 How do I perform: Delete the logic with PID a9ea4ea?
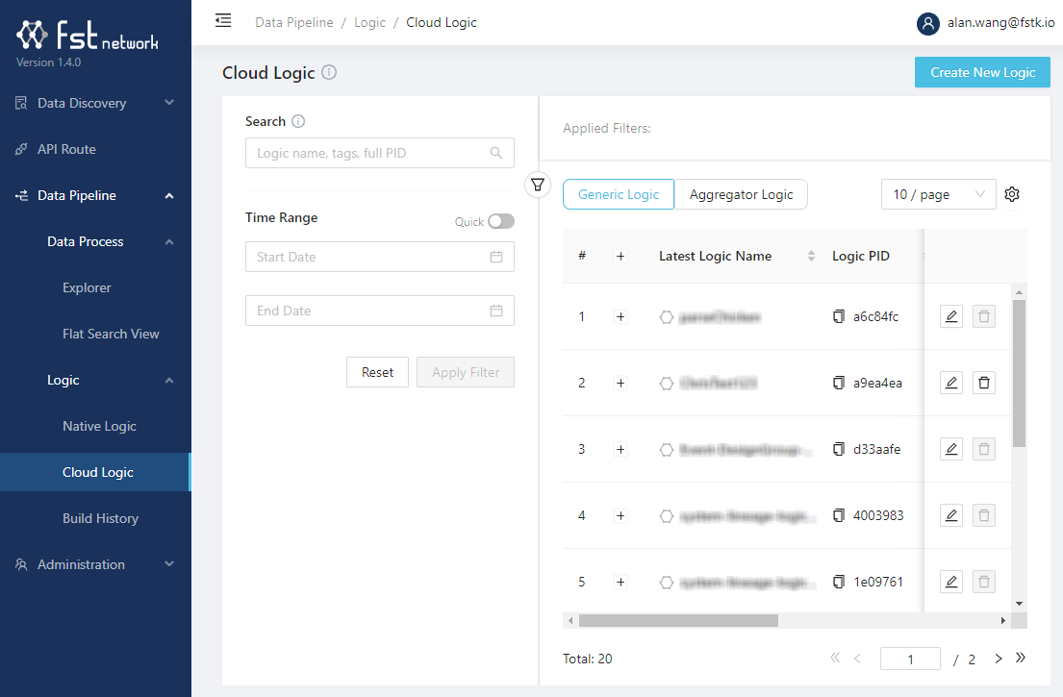pos(983,383)
